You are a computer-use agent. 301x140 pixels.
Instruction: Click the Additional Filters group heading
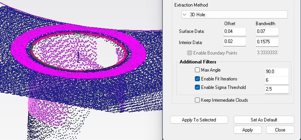pyautogui.click(x=198, y=62)
